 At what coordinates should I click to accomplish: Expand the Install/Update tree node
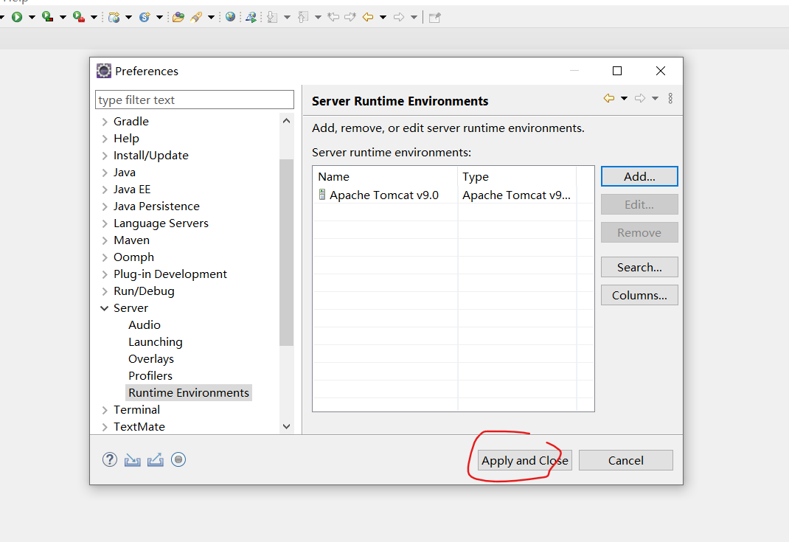tap(105, 156)
